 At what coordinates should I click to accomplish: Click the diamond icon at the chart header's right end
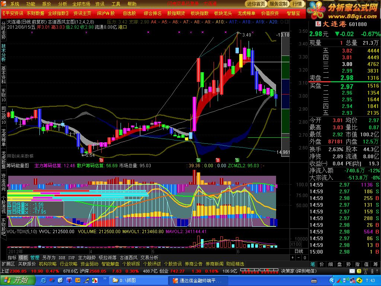282,22
